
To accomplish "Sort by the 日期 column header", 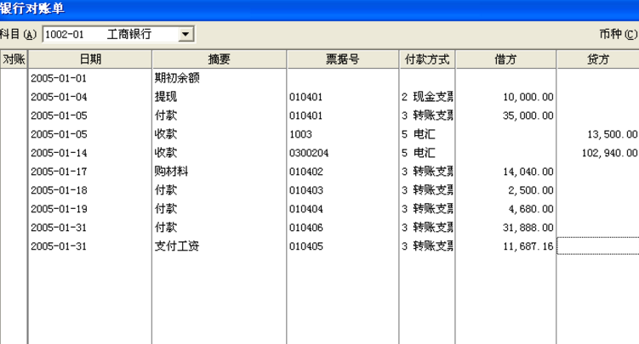I will 90,59.
